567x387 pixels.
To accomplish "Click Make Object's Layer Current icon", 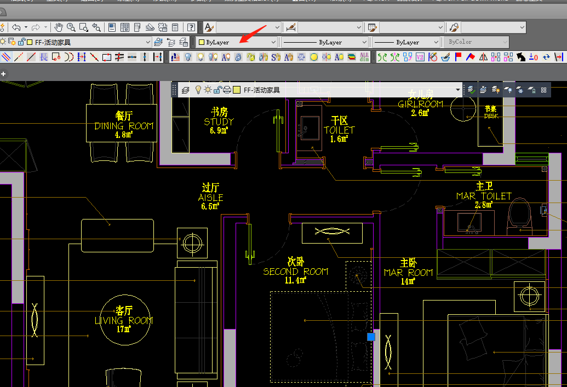I will (x=158, y=42).
